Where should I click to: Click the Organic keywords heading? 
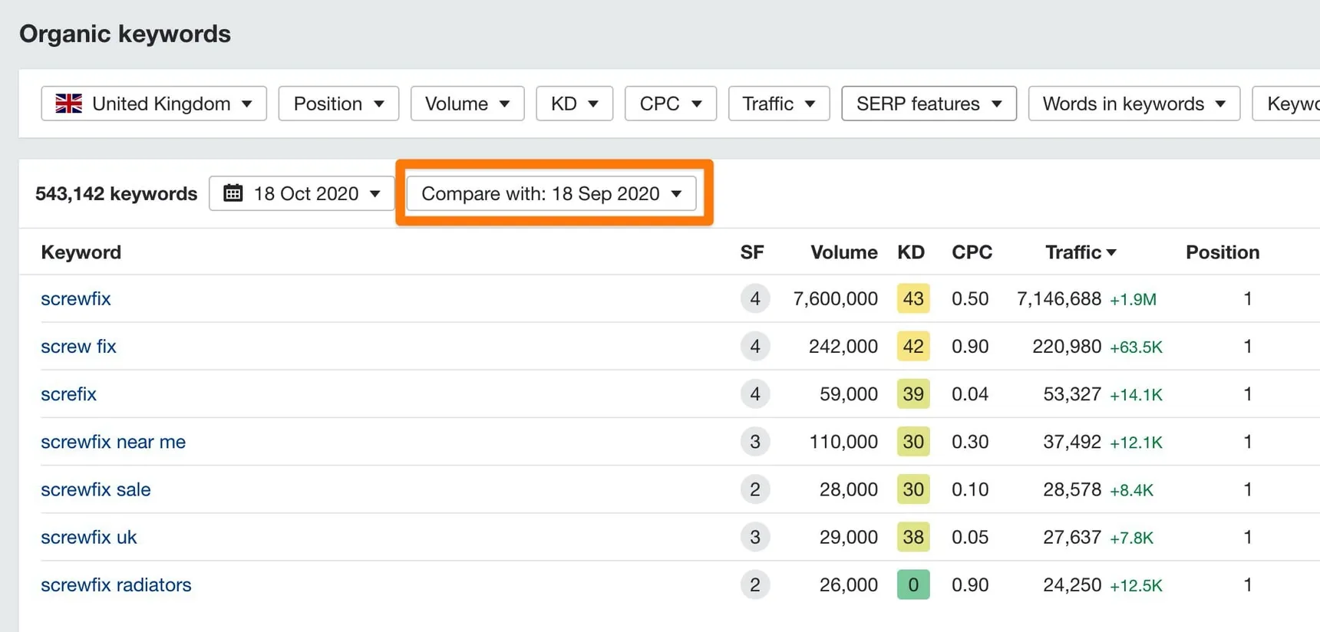125,34
